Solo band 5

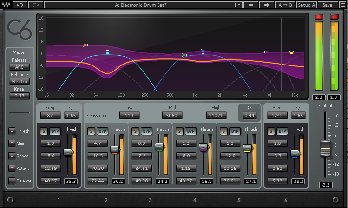tap(223, 131)
